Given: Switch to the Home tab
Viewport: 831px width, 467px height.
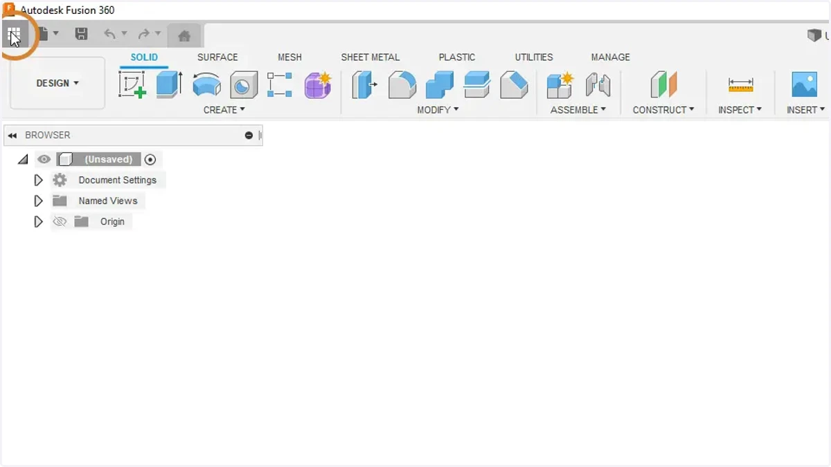Looking at the screenshot, I should click(x=184, y=36).
